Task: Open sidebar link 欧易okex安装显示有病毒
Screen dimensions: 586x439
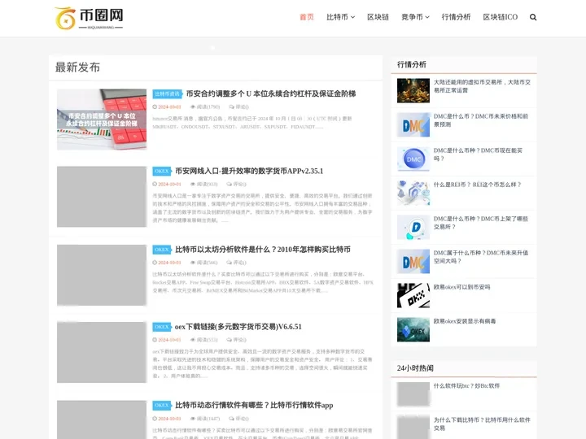Action: [x=465, y=321]
